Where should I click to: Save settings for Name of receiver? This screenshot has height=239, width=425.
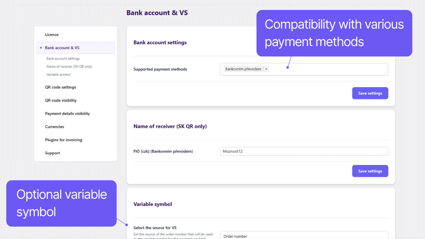click(370, 171)
